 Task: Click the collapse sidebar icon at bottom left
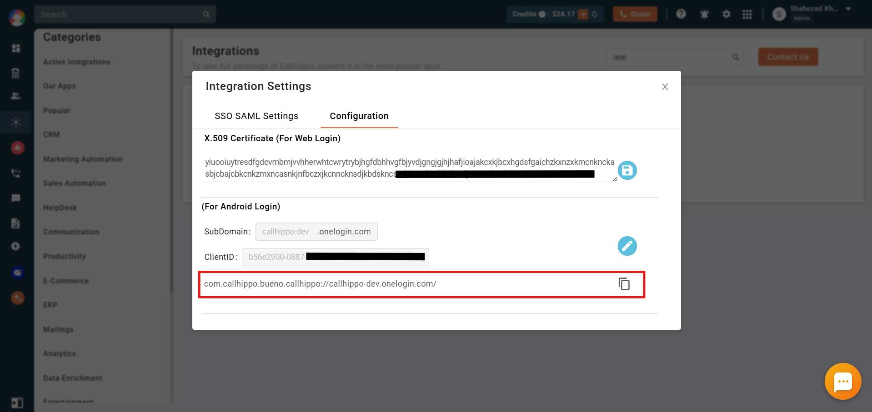17,403
